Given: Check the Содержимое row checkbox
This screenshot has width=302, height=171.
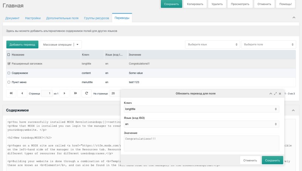Looking at the screenshot, I should (9, 73).
